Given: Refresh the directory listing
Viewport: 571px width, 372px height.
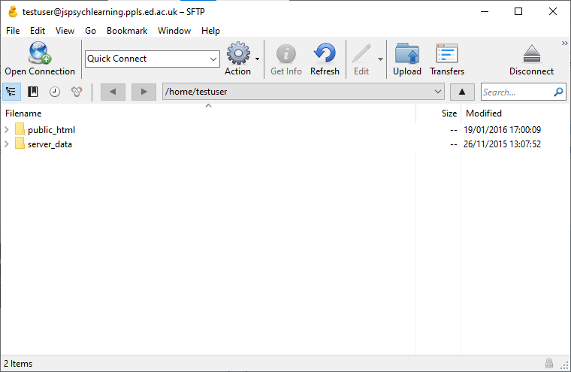Looking at the screenshot, I should (325, 54).
